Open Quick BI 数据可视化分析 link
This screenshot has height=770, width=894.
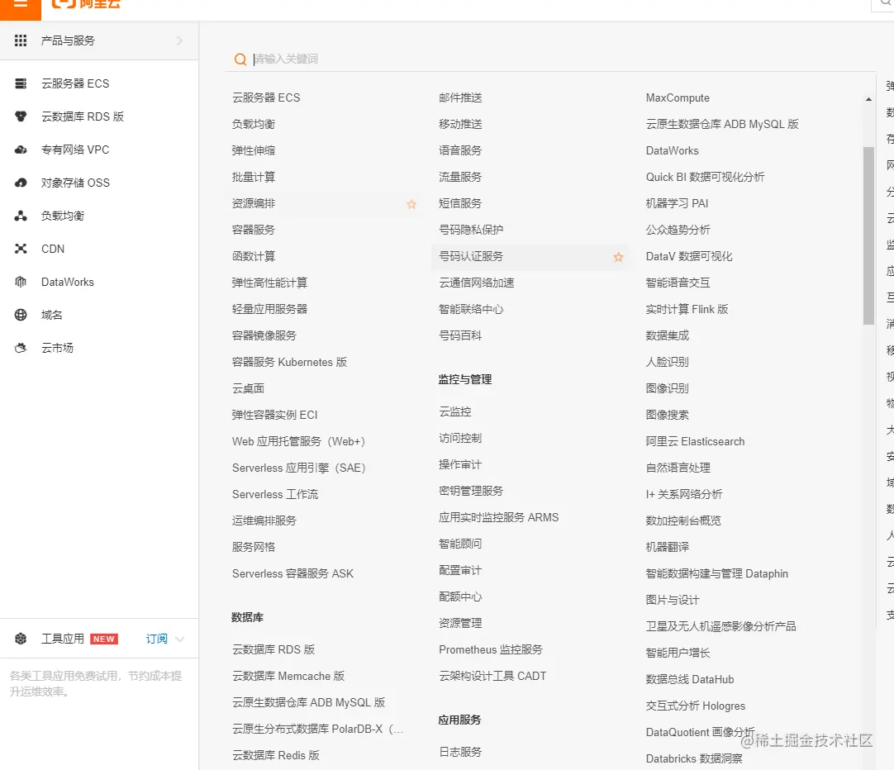pos(706,177)
